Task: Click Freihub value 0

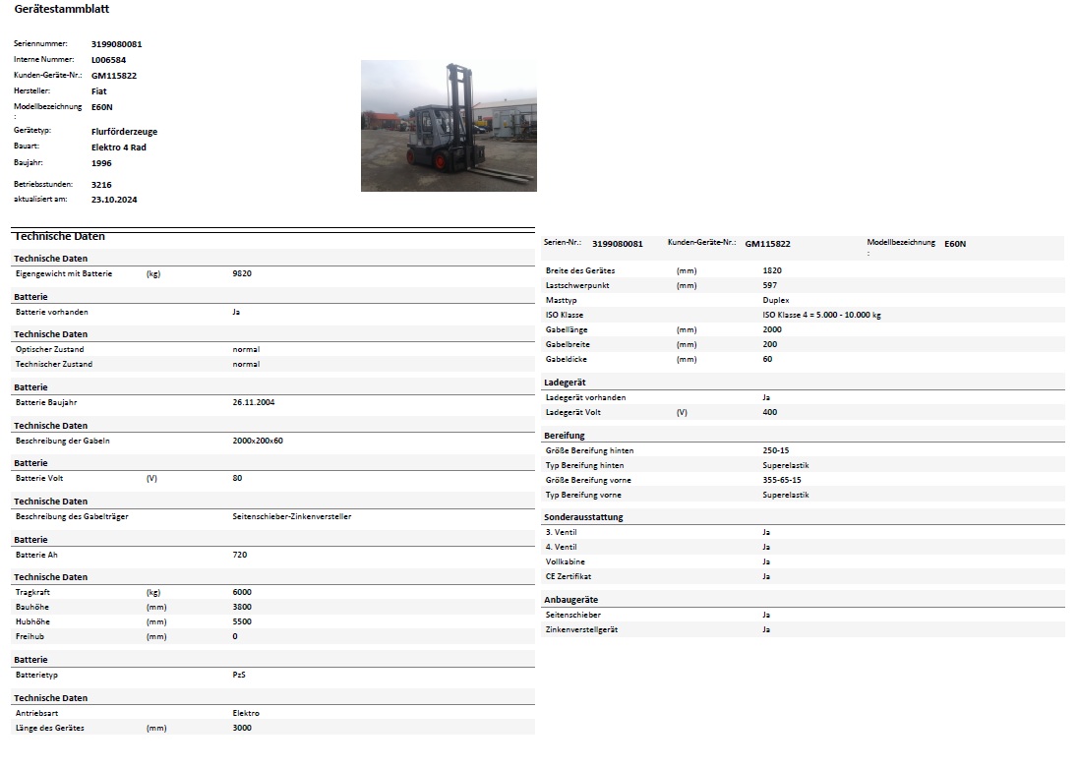Action: pyautogui.click(x=234, y=636)
